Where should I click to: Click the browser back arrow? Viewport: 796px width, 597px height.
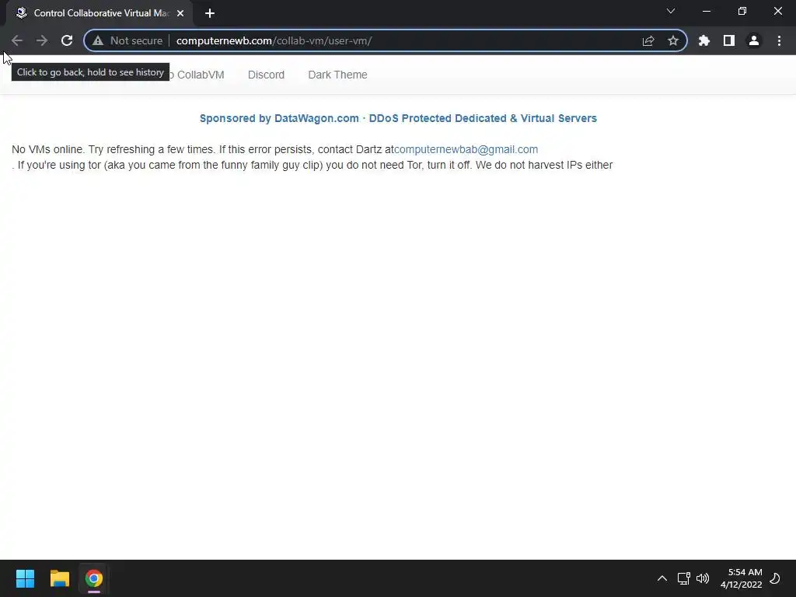(17, 40)
